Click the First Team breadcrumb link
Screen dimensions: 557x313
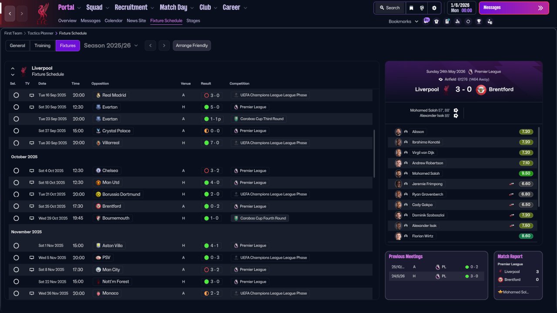(13, 33)
